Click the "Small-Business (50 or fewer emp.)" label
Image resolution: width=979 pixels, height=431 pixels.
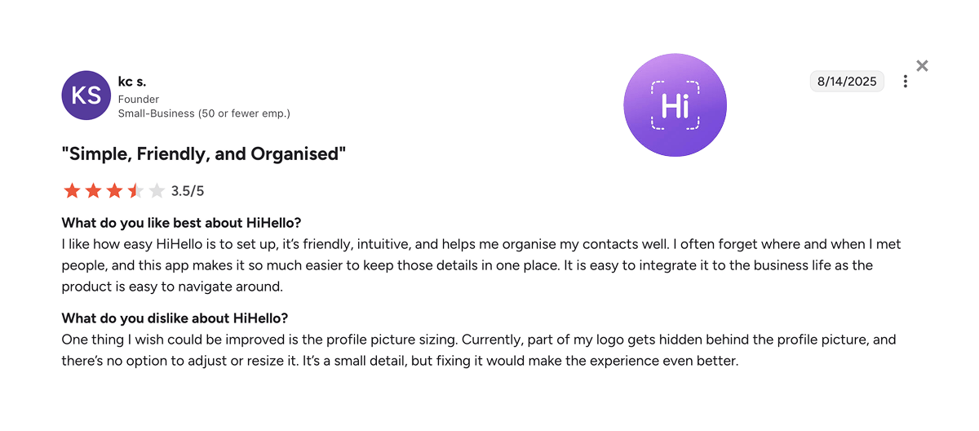[x=204, y=113]
